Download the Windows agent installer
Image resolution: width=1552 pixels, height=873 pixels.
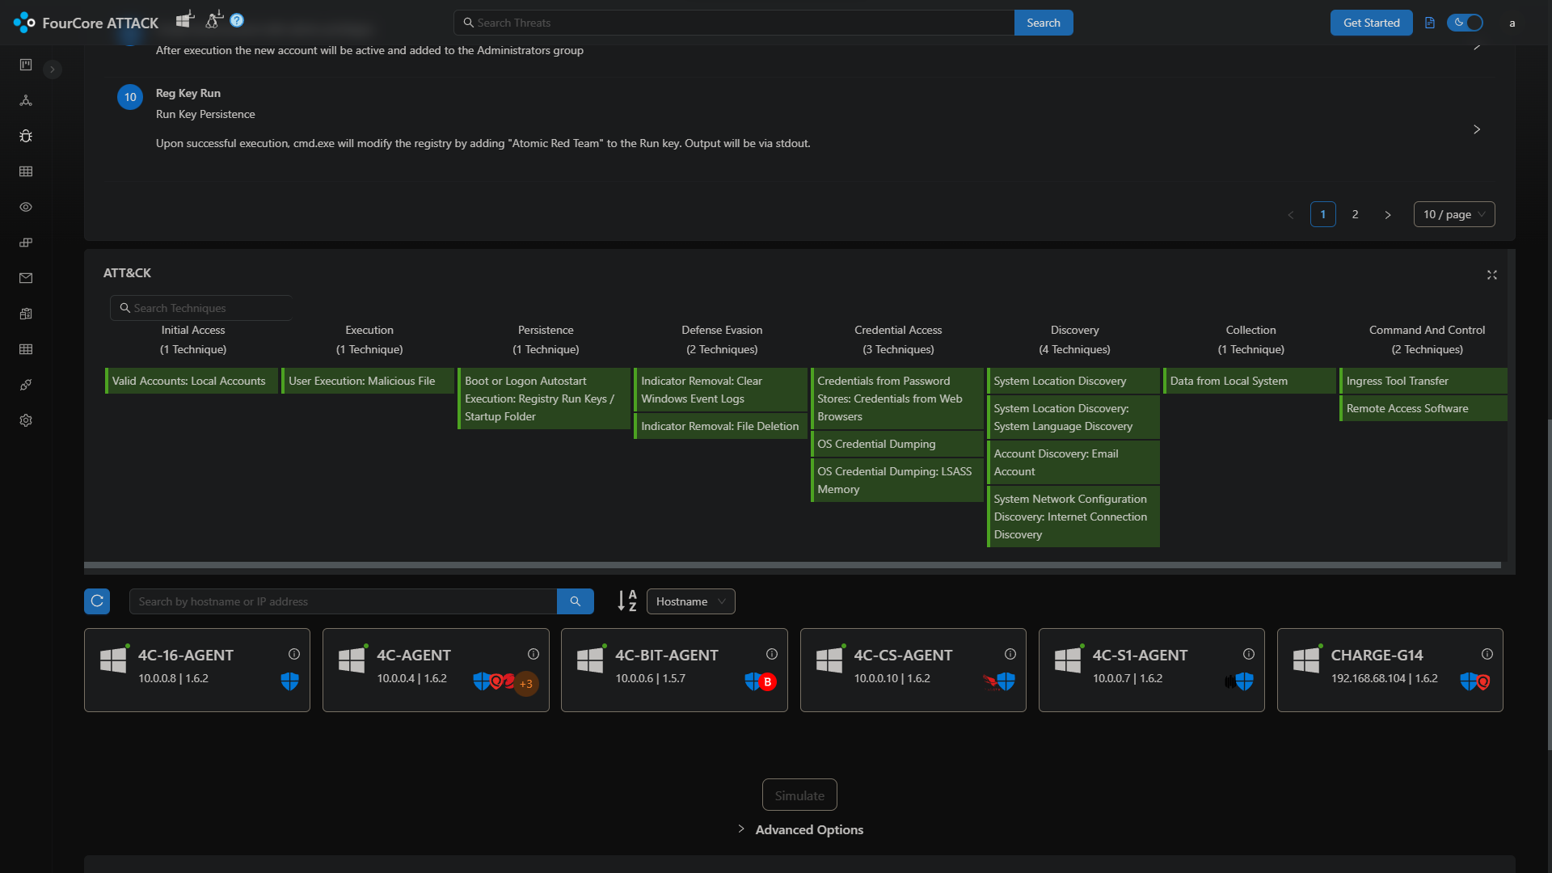pos(185,19)
